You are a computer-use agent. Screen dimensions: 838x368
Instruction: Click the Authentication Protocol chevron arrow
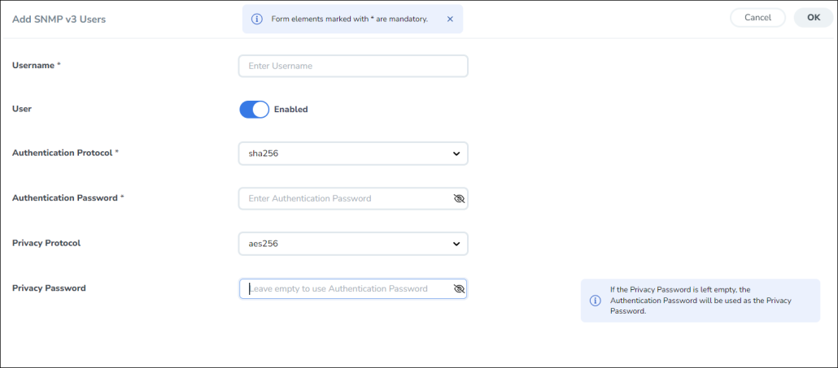coord(456,154)
